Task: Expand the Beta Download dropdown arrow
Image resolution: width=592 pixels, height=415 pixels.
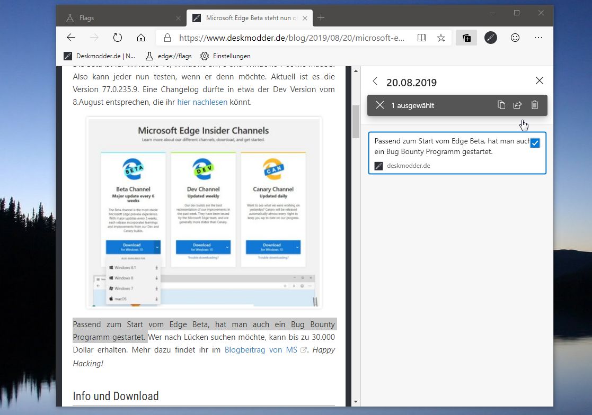Action: [x=157, y=247]
